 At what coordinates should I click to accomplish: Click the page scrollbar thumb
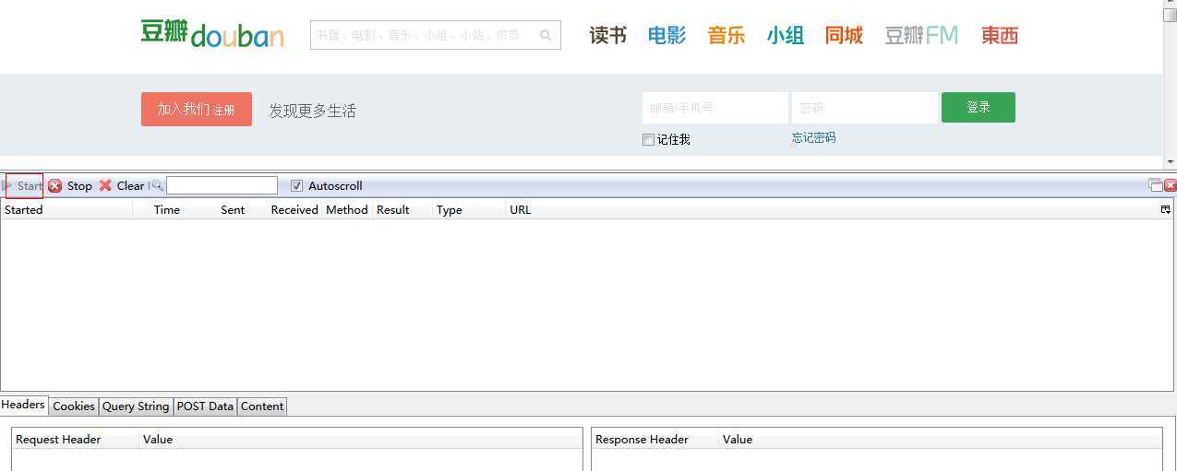[1170, 14]
